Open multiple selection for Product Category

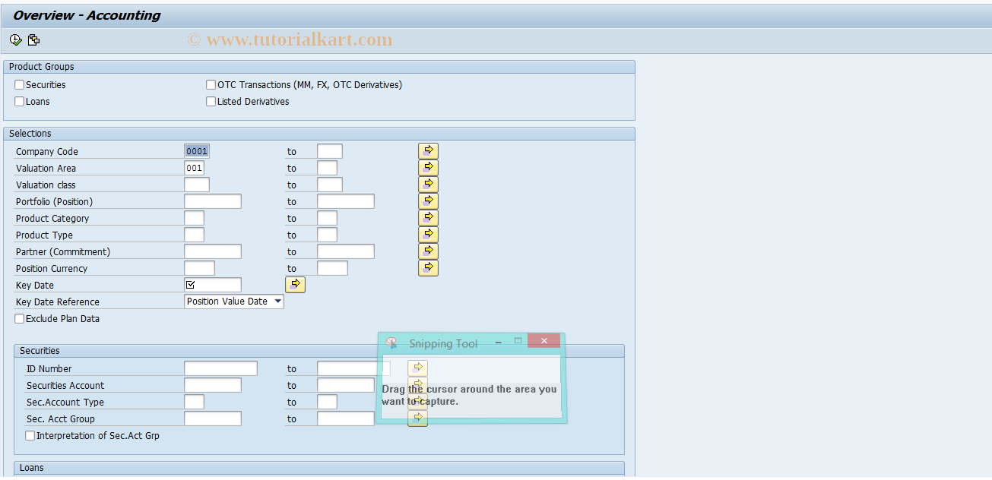[428, 218]
